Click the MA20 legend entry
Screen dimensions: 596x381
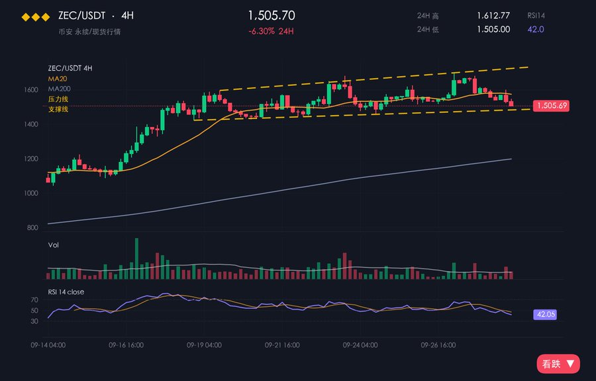click(58, 79)
